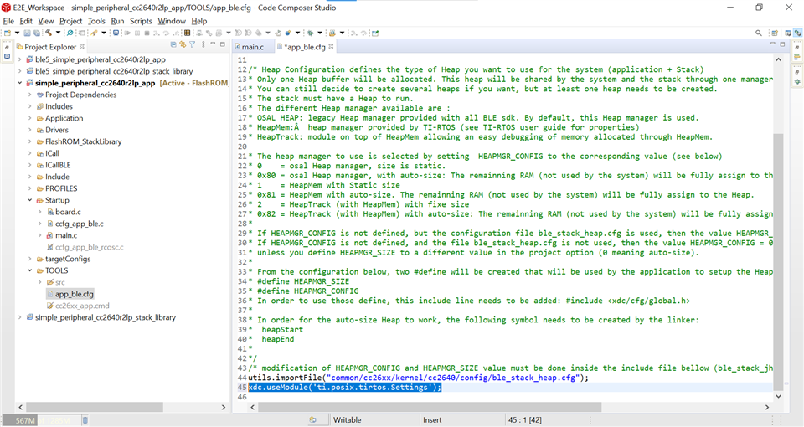The image size is (804, 427).
Task: Click the Resume debug icon
Action: click(127, 33)
